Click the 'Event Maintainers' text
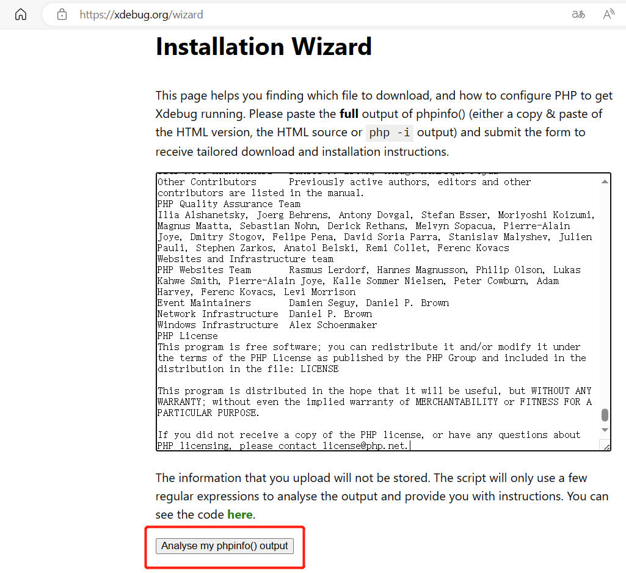626x573 pixels. pyautogui.click(x=204, y=303)
